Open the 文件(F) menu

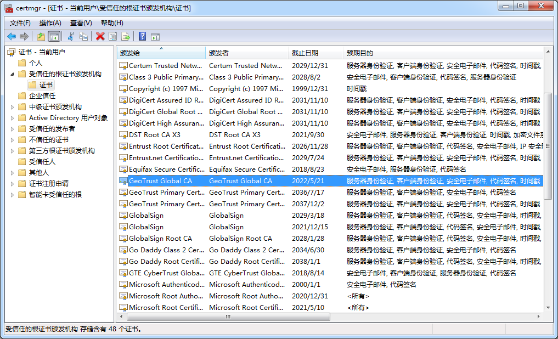(20, 23)
